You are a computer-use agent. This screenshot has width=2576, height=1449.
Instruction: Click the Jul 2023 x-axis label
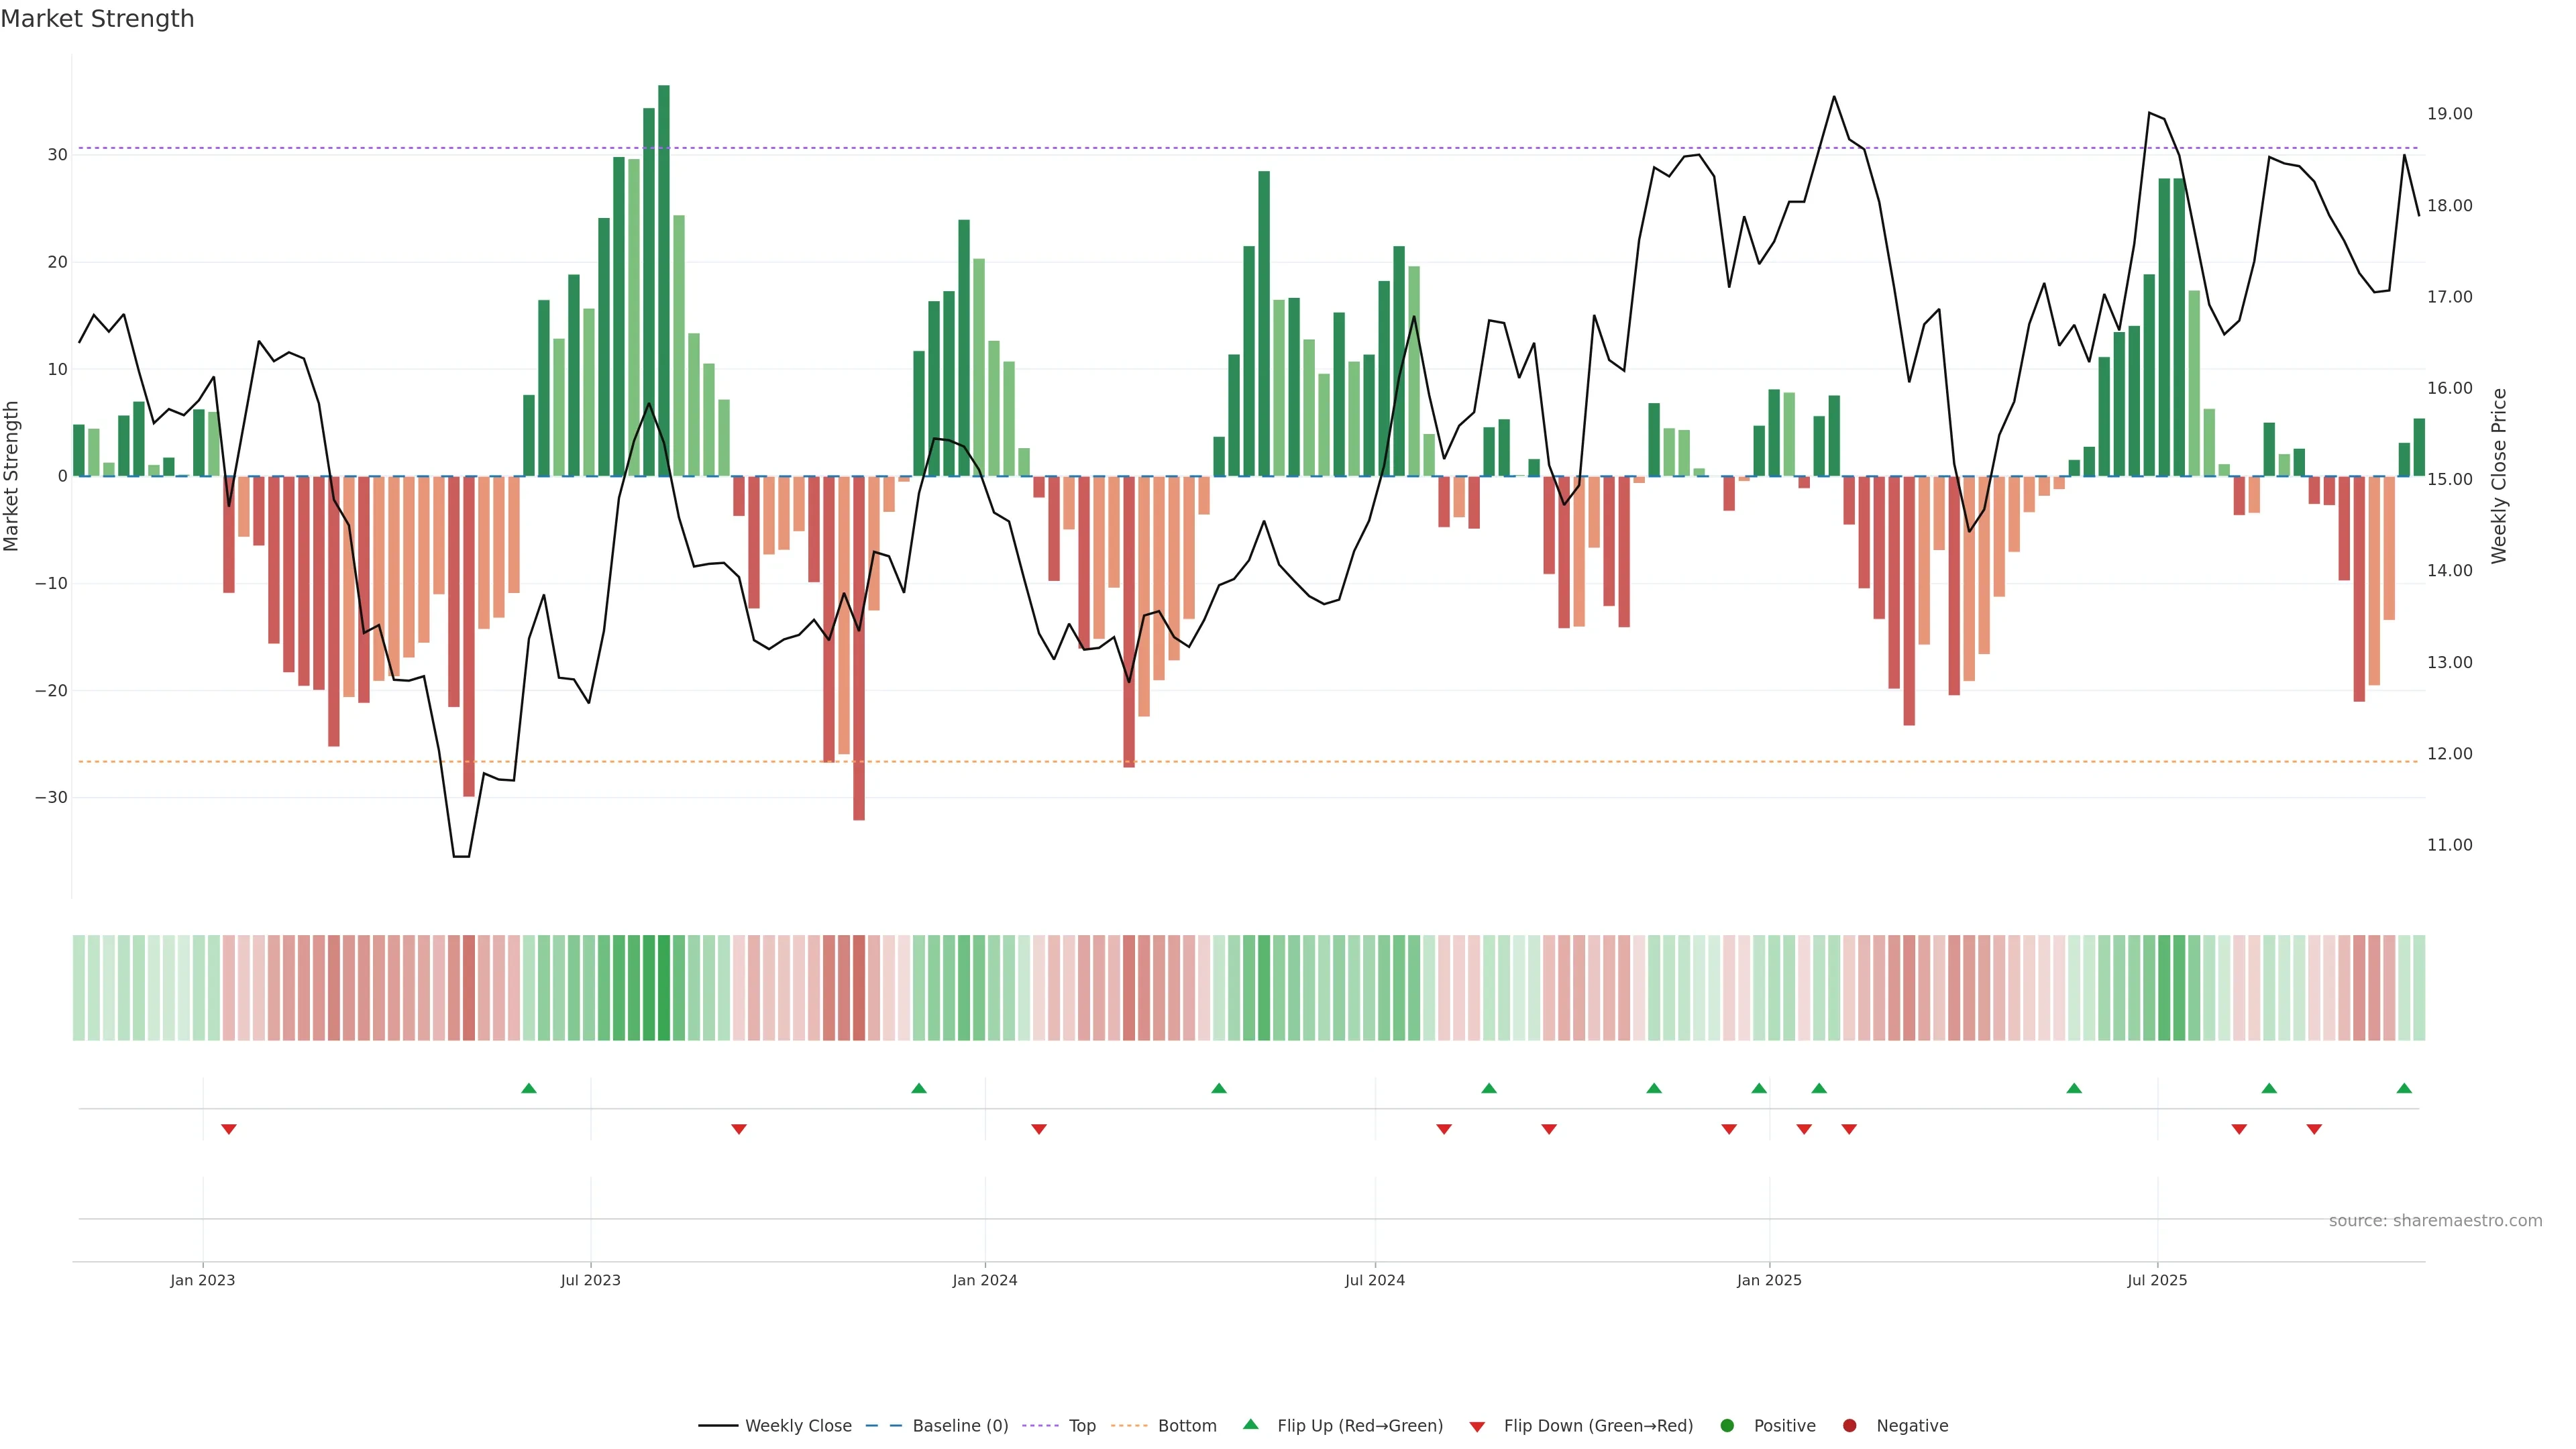coord(590,1280)
